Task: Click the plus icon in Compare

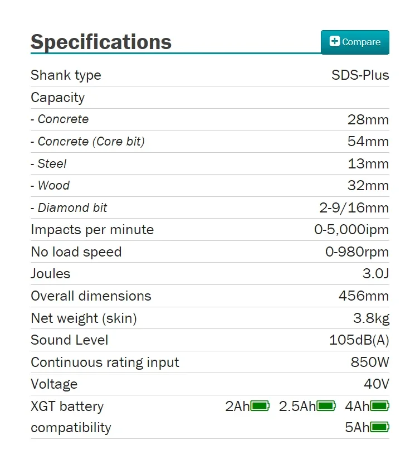Action: [335, 41]
